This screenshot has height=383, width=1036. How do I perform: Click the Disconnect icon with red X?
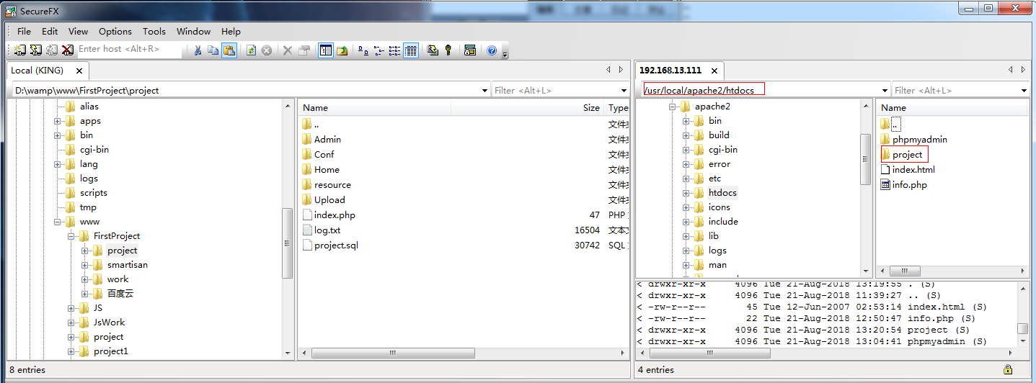point(68,50)
